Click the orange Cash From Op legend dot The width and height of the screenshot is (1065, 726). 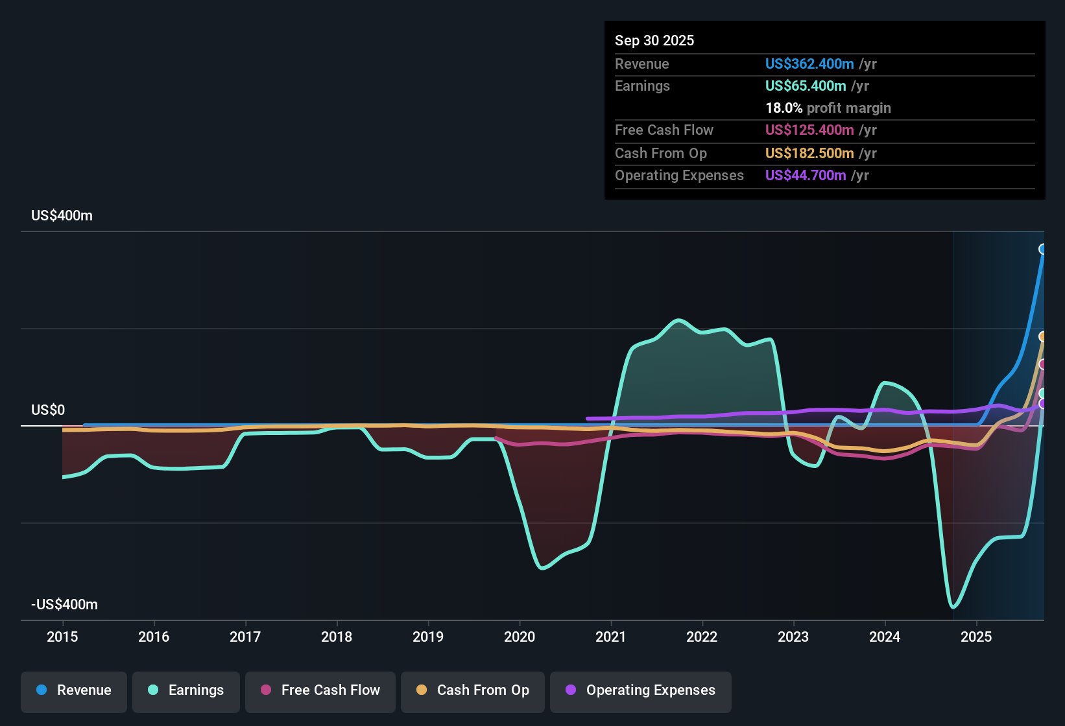pos(422,690)
